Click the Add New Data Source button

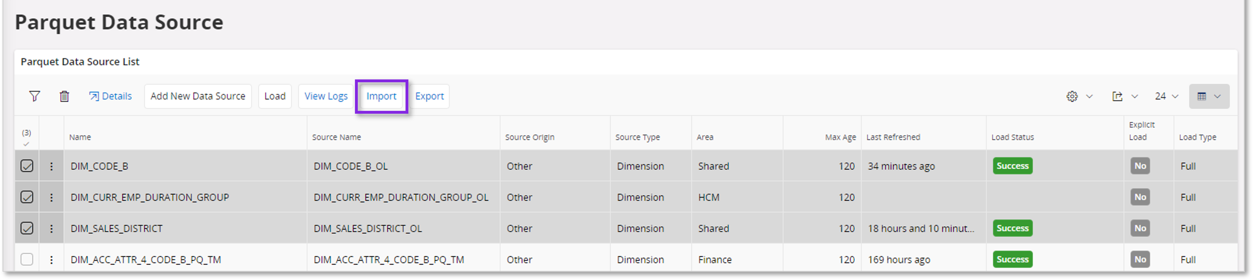197,96
